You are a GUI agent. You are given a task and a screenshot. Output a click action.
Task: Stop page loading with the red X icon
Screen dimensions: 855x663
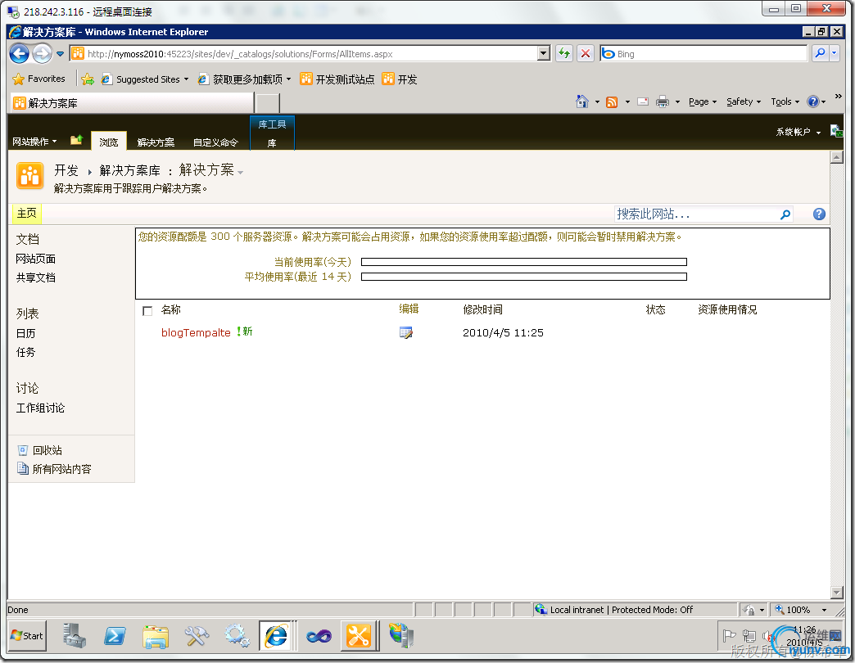[585, 53]
